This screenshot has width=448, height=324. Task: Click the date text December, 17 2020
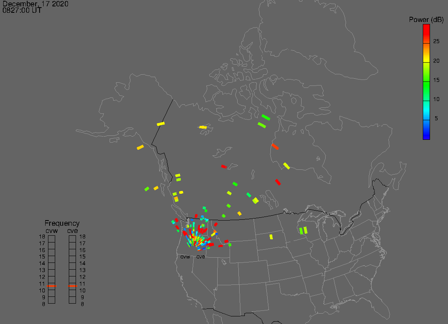36,4
